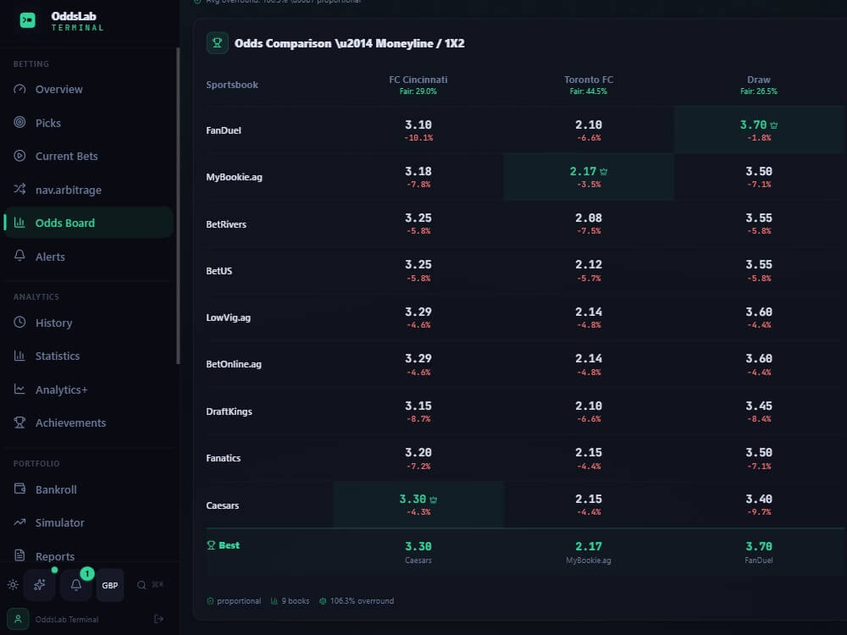Click the Odds Board chart icon

pyautogui.click(x=19, y=223)
